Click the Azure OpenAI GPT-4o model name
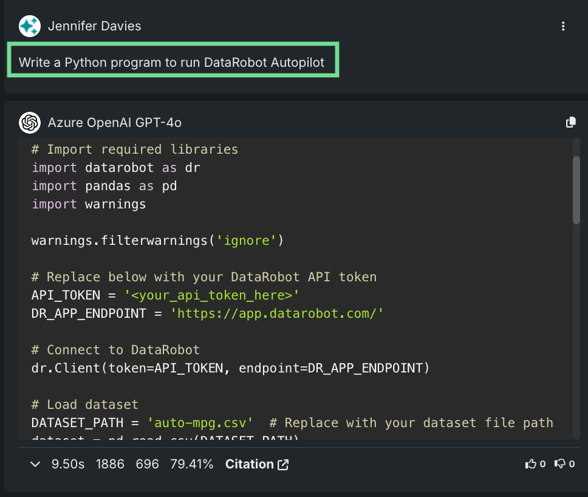 tap(114, 123)
